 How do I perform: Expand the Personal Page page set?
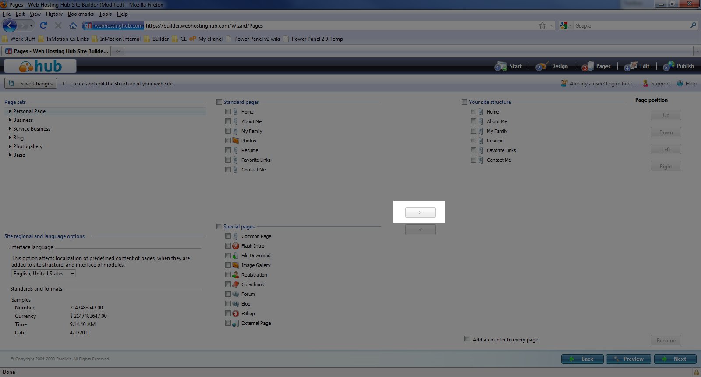coord(10,111)
